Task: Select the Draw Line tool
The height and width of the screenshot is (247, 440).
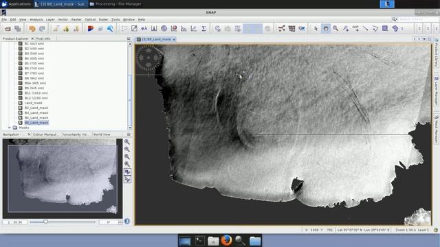Action: click(x=365, y=29)
